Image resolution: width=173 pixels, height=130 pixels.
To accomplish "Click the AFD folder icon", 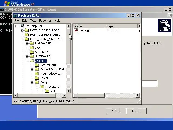I will (x=47, y=91).
